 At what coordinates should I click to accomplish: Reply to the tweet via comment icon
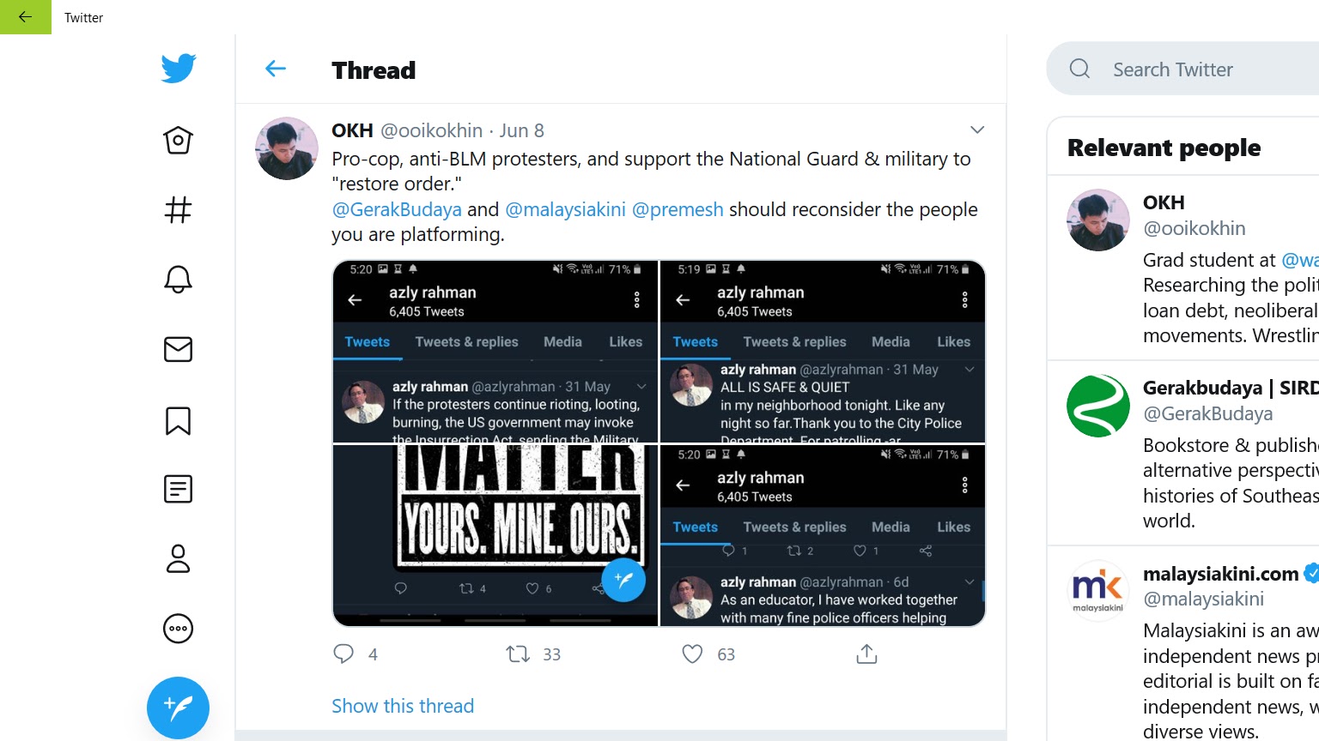(343, 654)
